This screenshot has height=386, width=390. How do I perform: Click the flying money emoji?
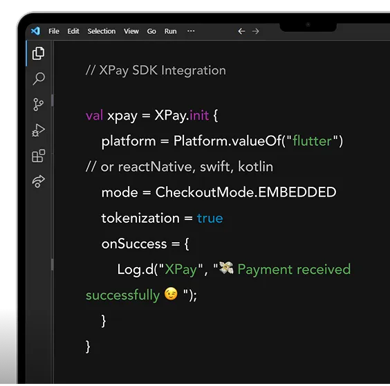pyautogui.click(x=226, y=268)
